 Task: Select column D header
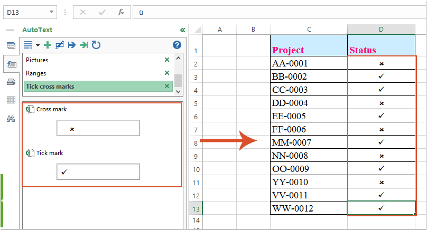[381, 30]
